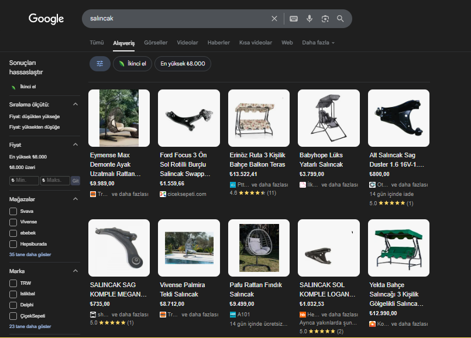Switch to the Tümü tab
Viewport: 471px width, 338px height.
97,43
